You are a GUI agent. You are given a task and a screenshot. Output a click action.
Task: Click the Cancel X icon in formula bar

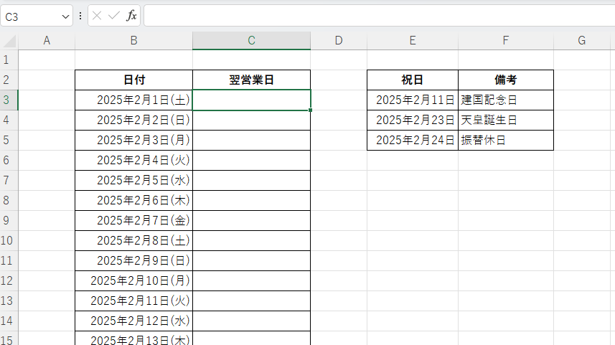click(97, 16)
